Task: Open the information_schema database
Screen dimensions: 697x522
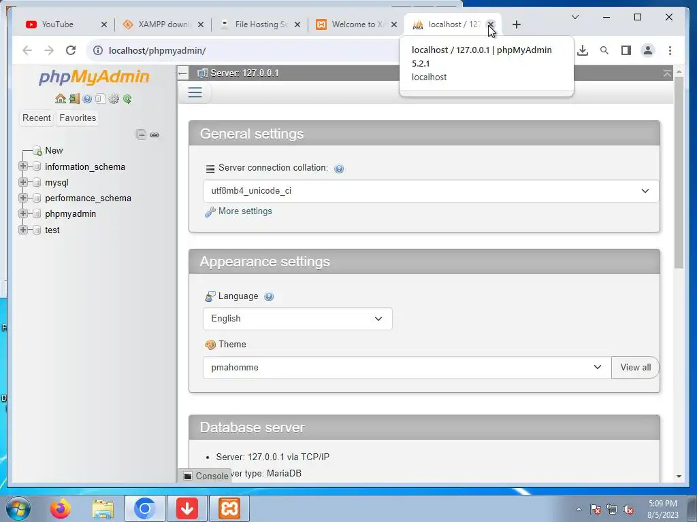Action: [85, 167]
